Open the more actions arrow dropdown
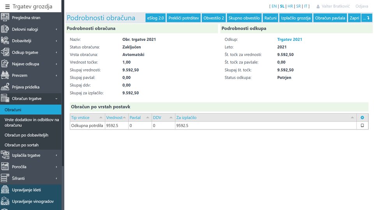374x210 pixels. tap(367, 18)
